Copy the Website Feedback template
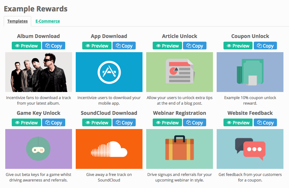This screenshot has width=289, height=188. tap(265, 123)
